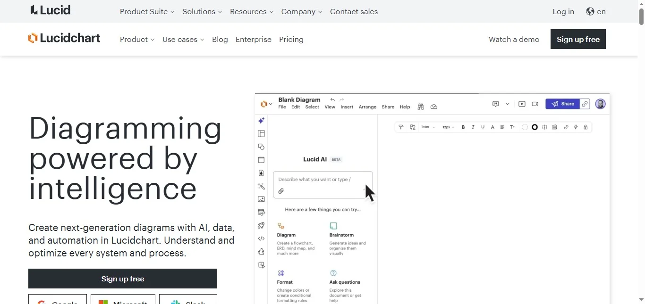
Task: Open the Pricing page from navigation
Action: tap(291, 40)
